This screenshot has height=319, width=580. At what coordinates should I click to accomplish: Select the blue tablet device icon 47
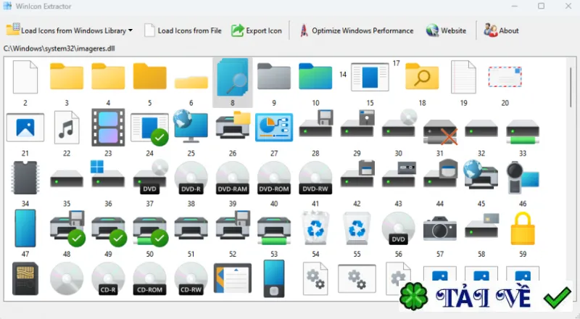(25, 228)
